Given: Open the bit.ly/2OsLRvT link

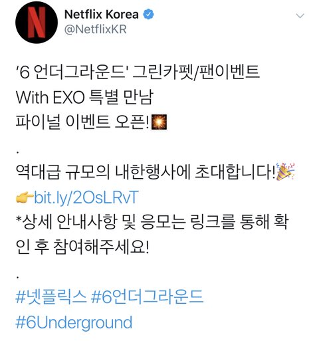Looking at the screenshot, I should coord(86,197).
